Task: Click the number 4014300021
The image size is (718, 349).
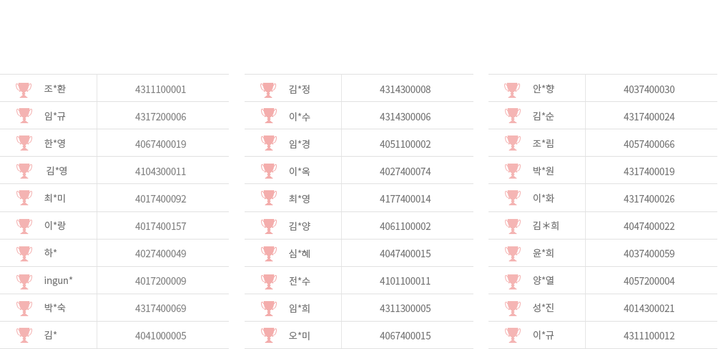Action: [649, 309]
